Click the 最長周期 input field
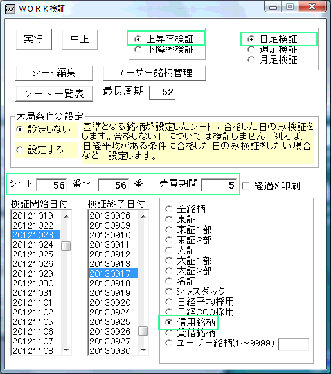 click(162, 93)
